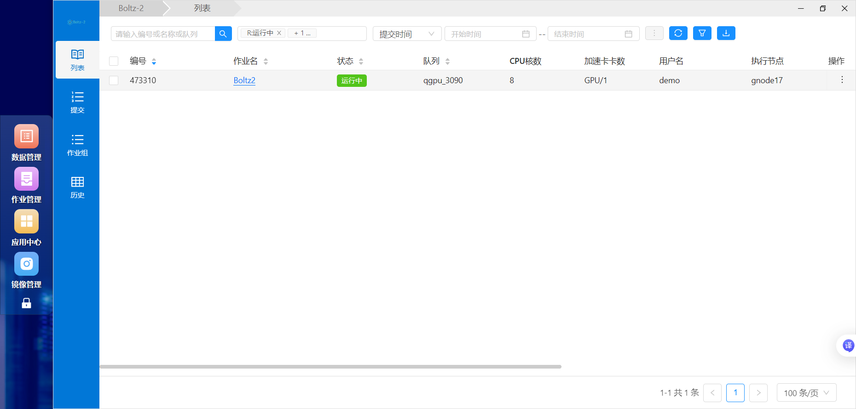Open the 列表 sidebar section
856x409 pixels.
[x=77, y=60]
